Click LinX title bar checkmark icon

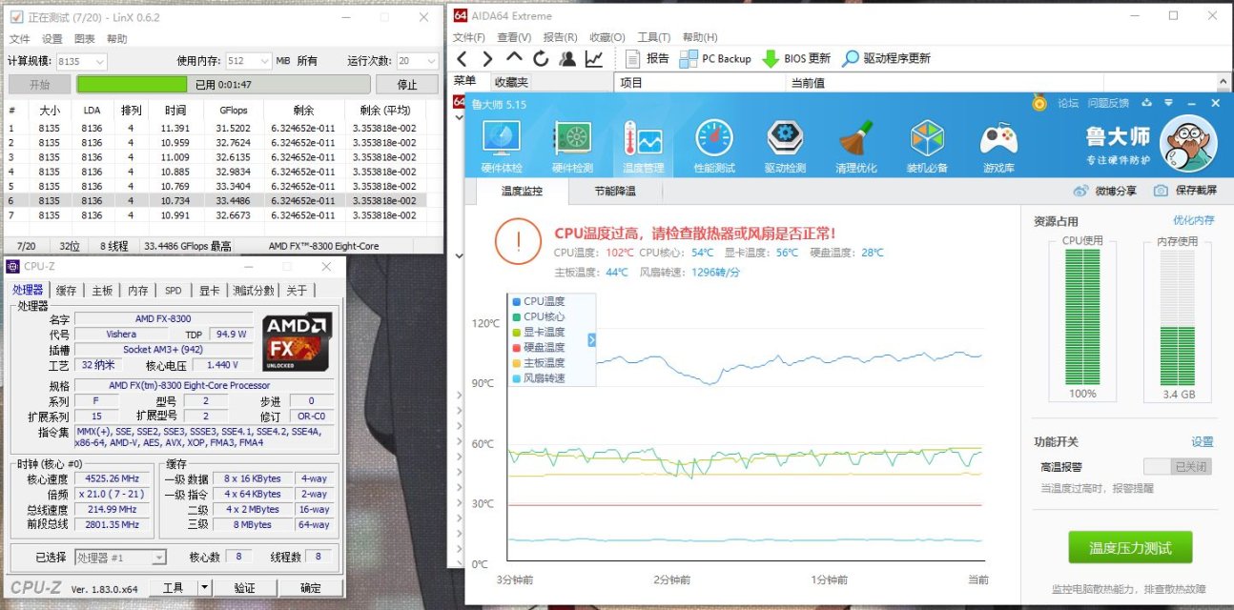click(x=15, y=17)
